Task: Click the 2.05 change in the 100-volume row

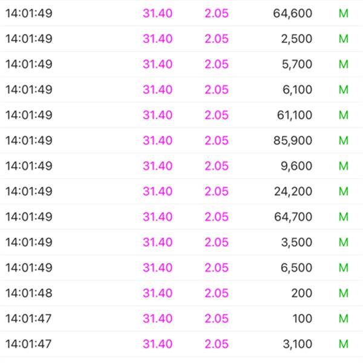Action: point(217,318)
